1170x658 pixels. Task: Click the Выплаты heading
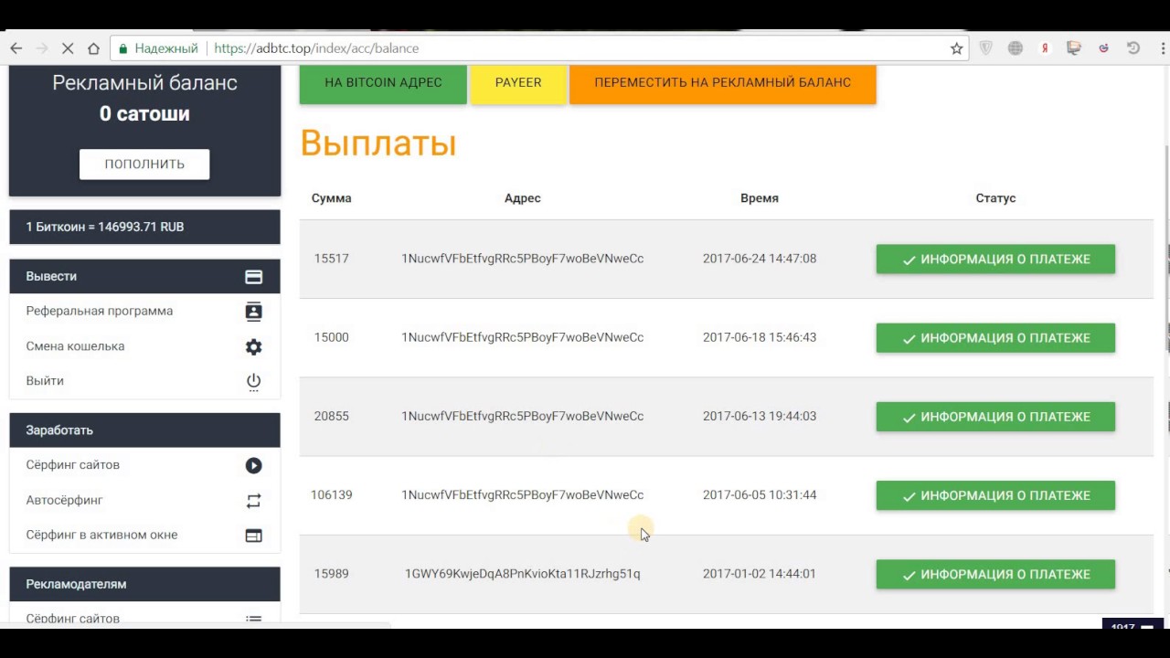pos(378,143)
